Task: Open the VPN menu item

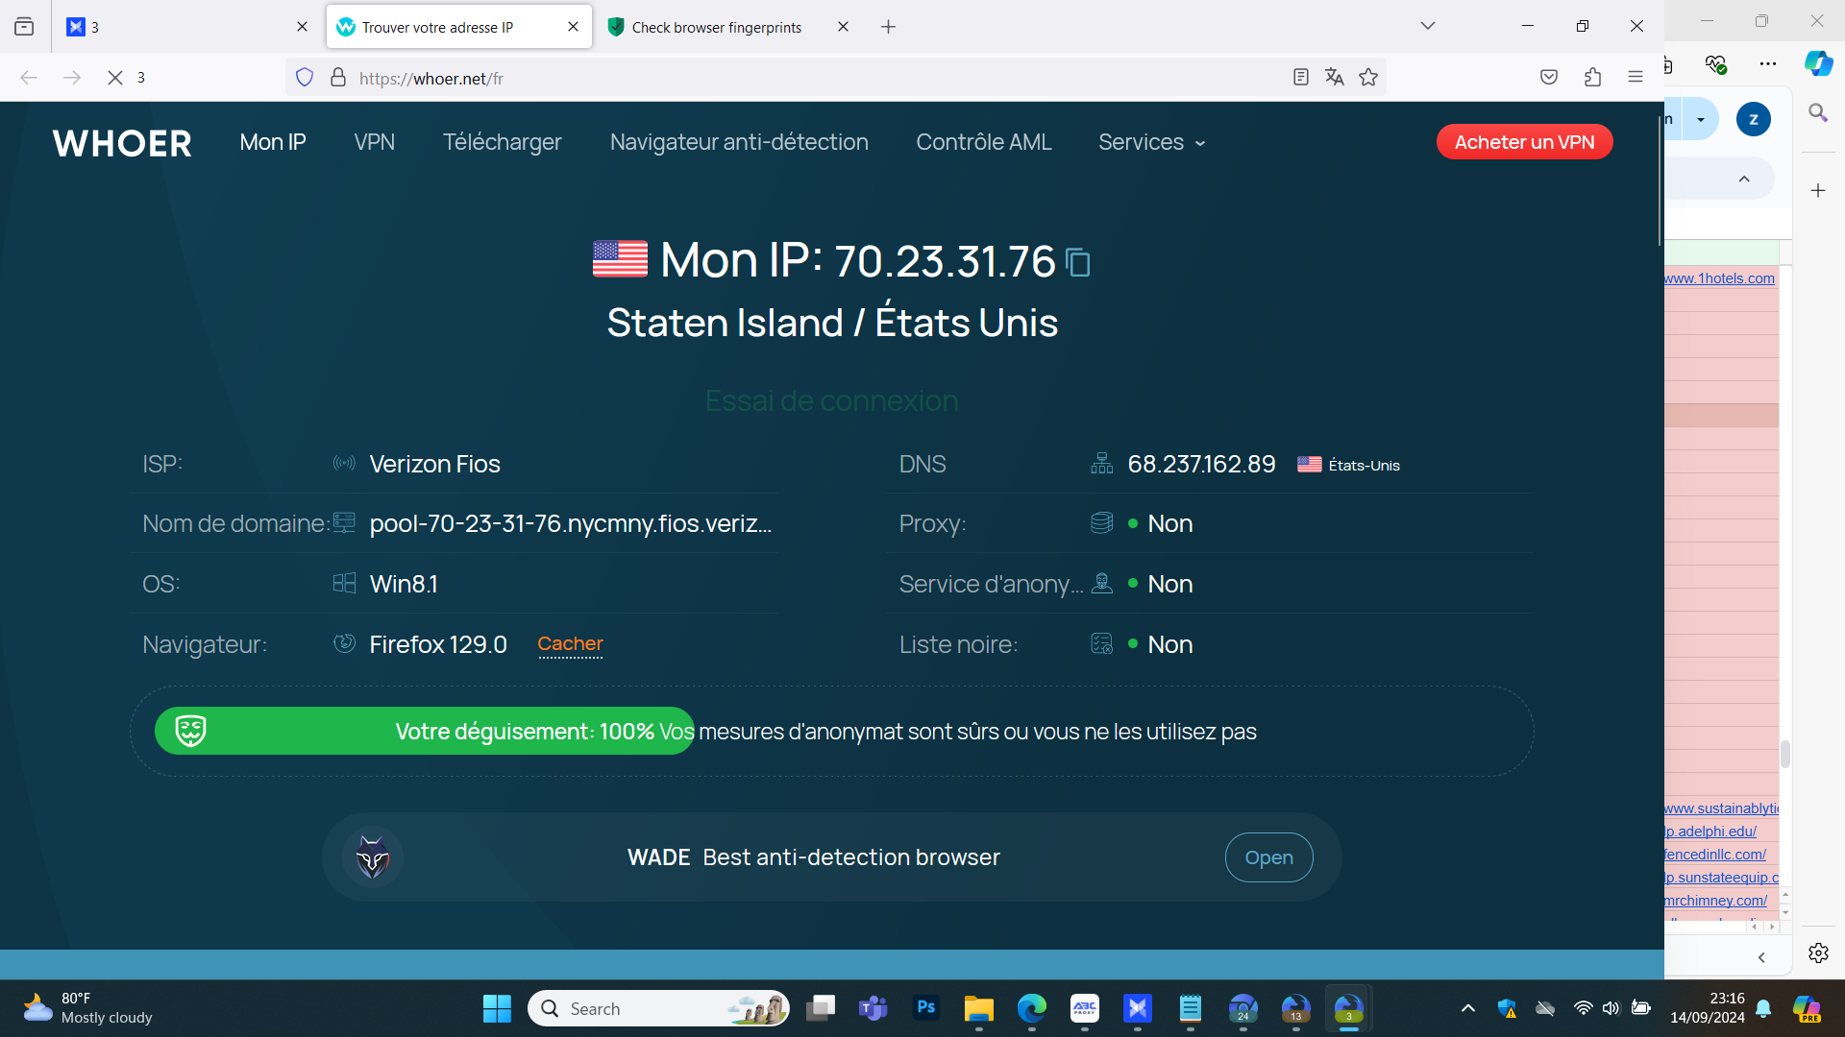Action: (374, 142)
